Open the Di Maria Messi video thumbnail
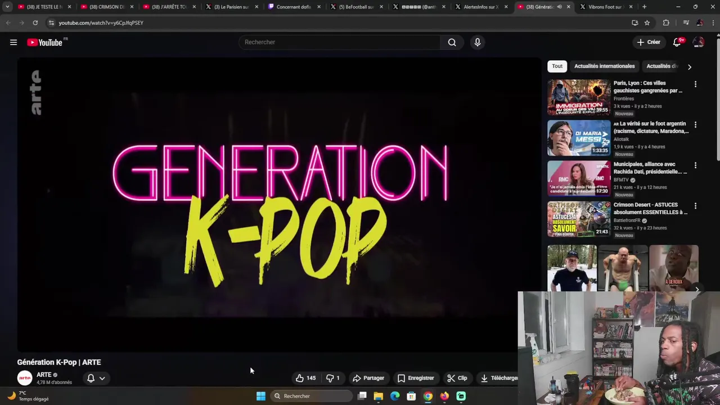The height and width of the screenshot is (405, 720). point(579,138)
